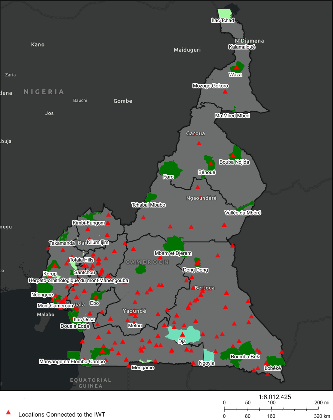The height and width of the screenshot is (420, 333).
Task: Click the Lobéké park label
Action: click(x=273, y=368)
